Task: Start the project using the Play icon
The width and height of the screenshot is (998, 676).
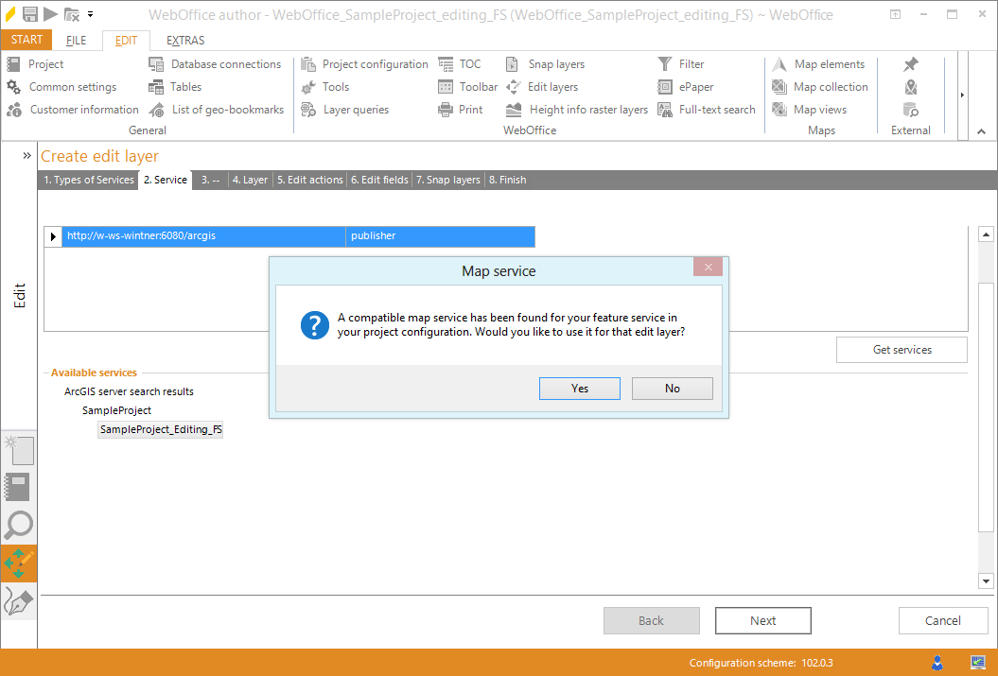Action: click(x=50, y=14)
